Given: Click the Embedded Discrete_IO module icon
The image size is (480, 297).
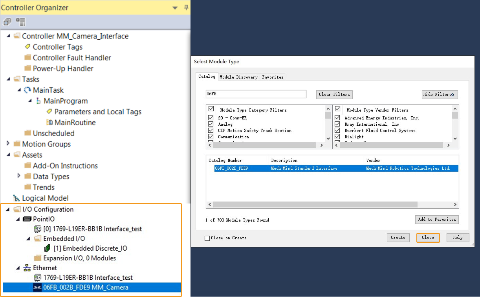Looking at the screenshot, I should pos(48,248).
